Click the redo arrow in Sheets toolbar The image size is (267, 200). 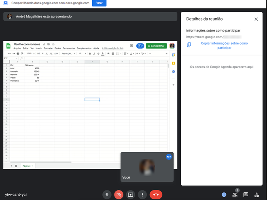click(x=14, y=54)
